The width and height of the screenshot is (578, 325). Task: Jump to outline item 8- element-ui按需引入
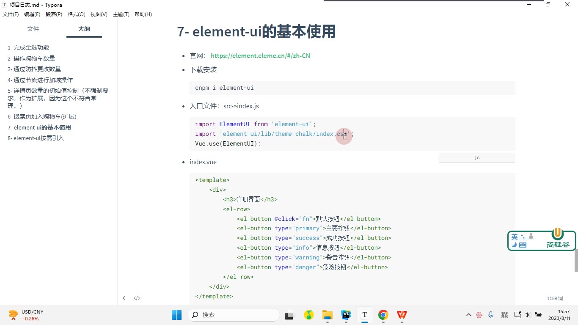coord(36,138)
